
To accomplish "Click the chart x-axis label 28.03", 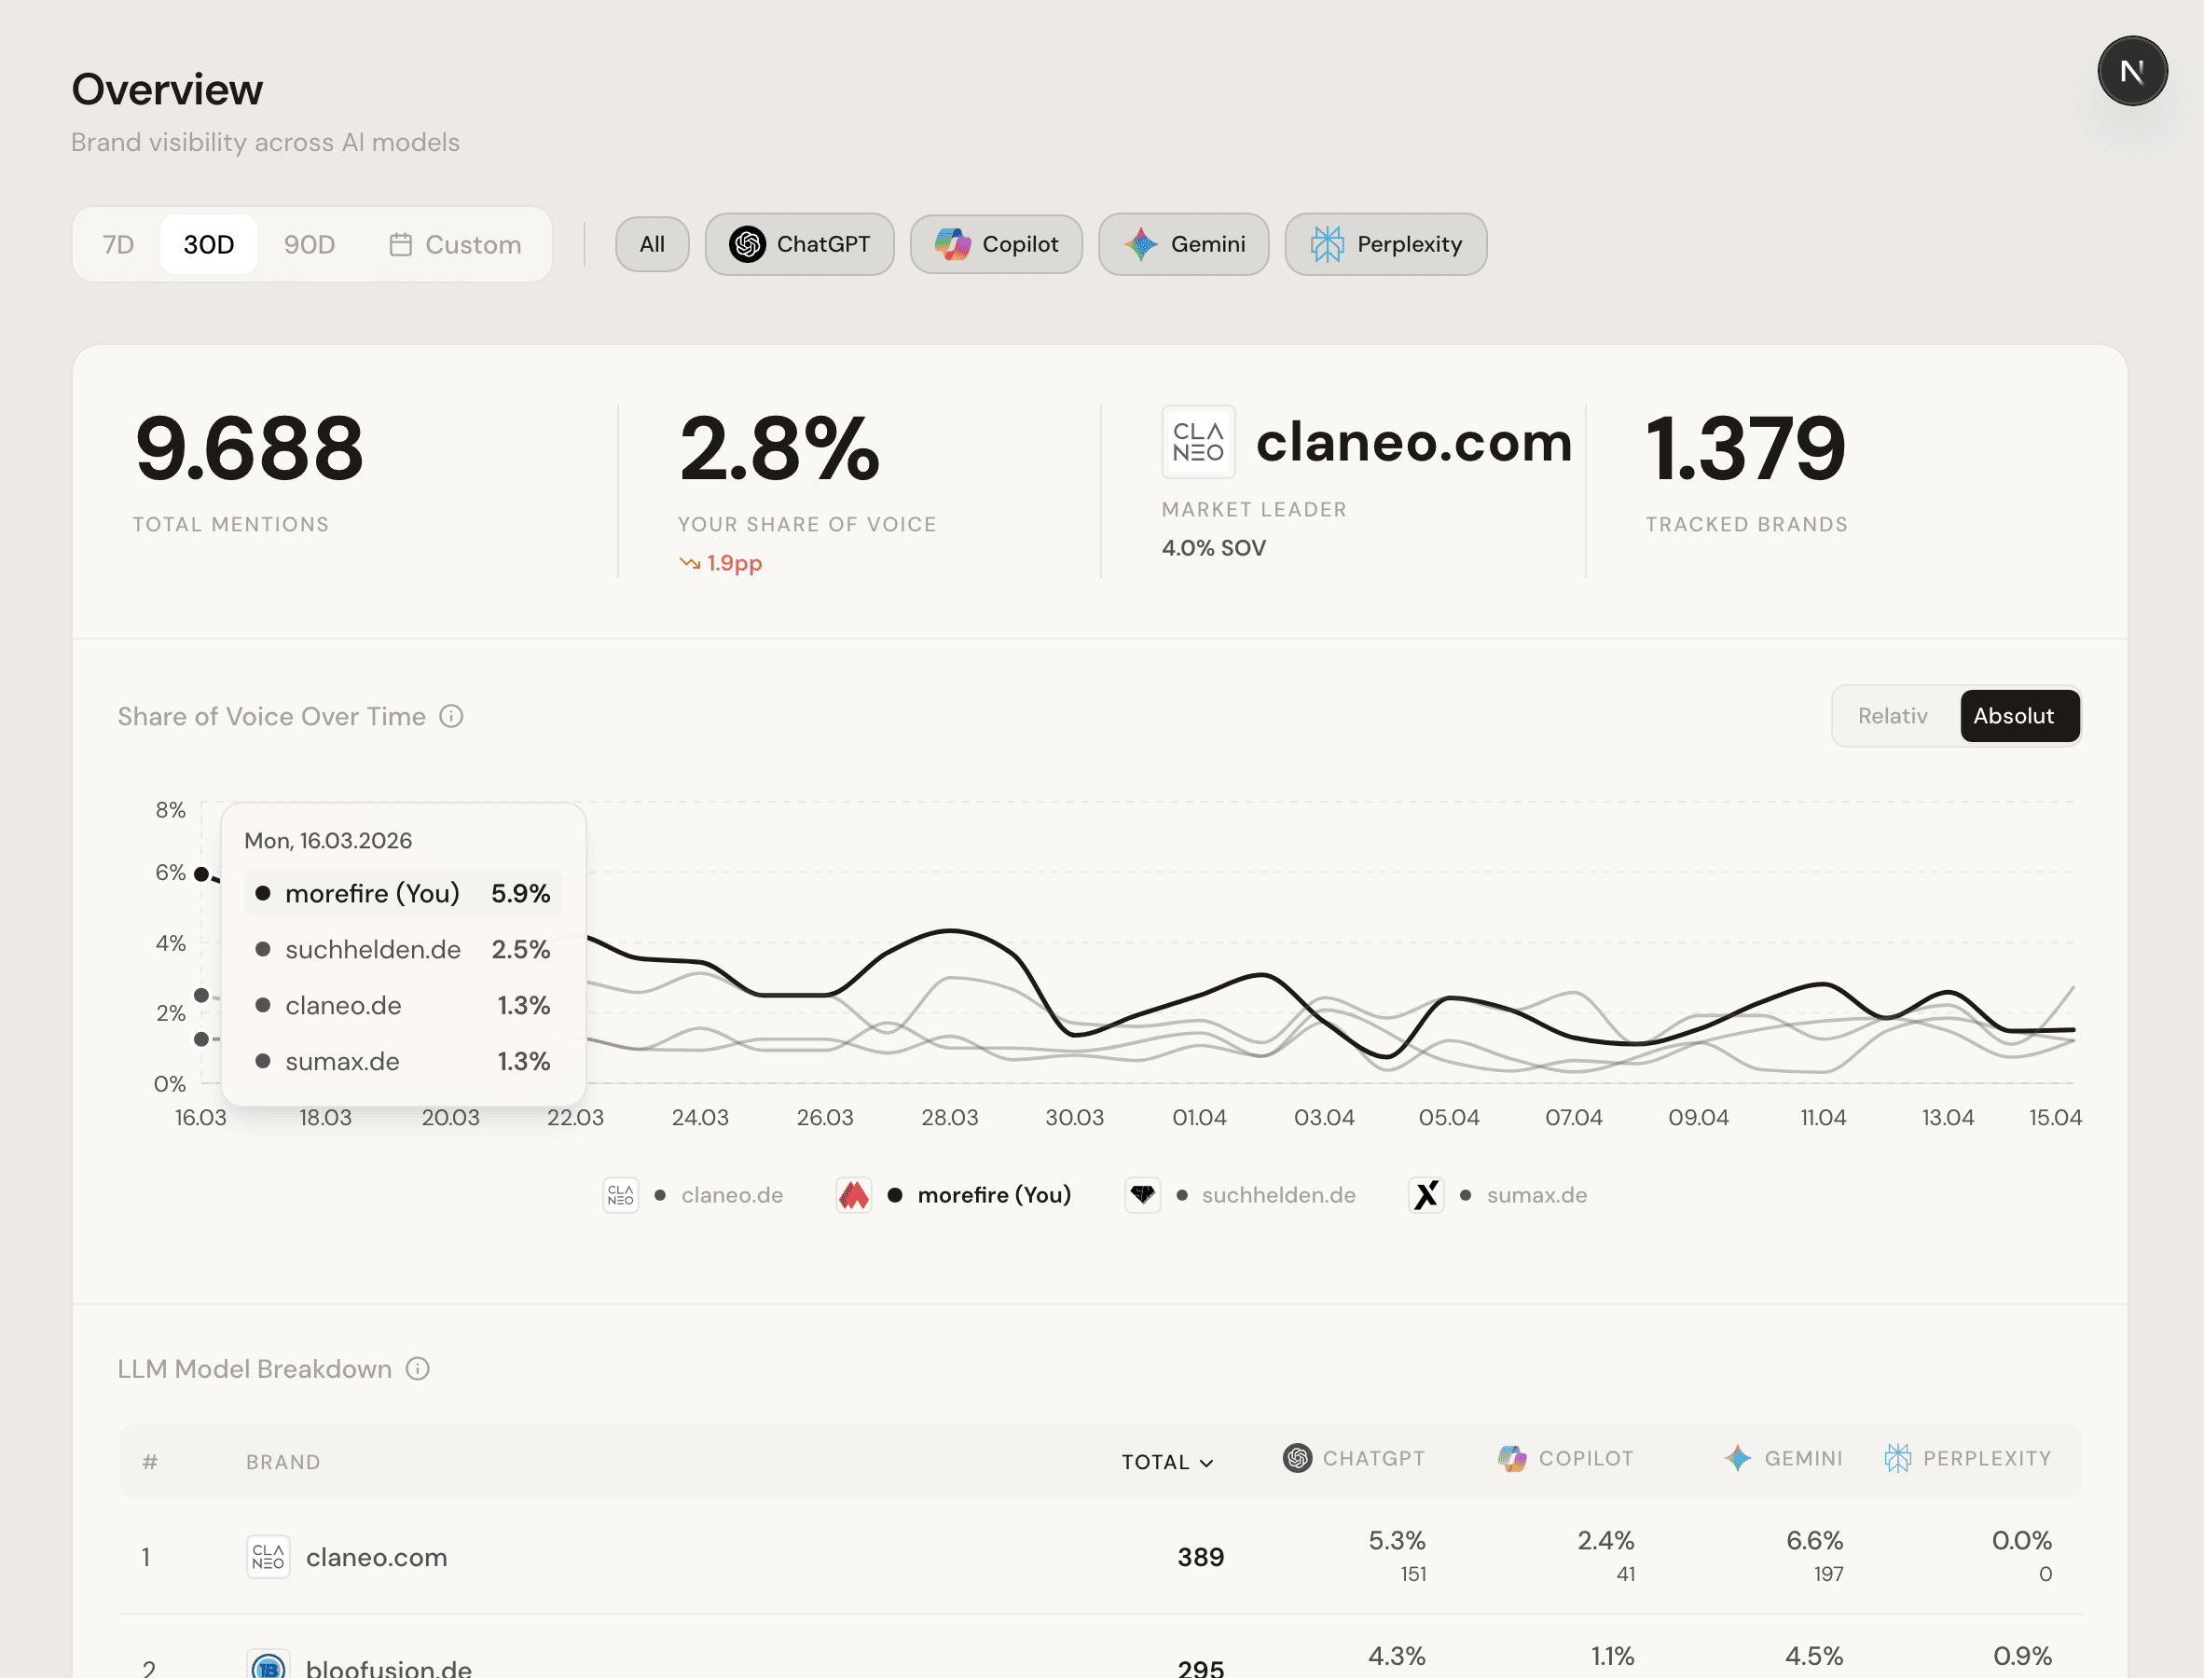I will 950,1118.
